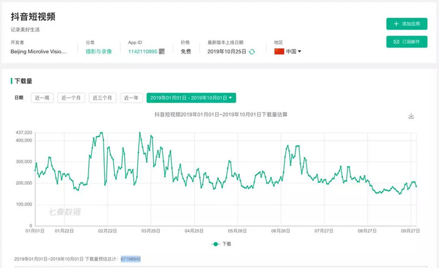The height and width of the screenshot is (268, 439).
Task: Click the developer name Beijing Microlive Visio...
Action: (x=39, y=51)
